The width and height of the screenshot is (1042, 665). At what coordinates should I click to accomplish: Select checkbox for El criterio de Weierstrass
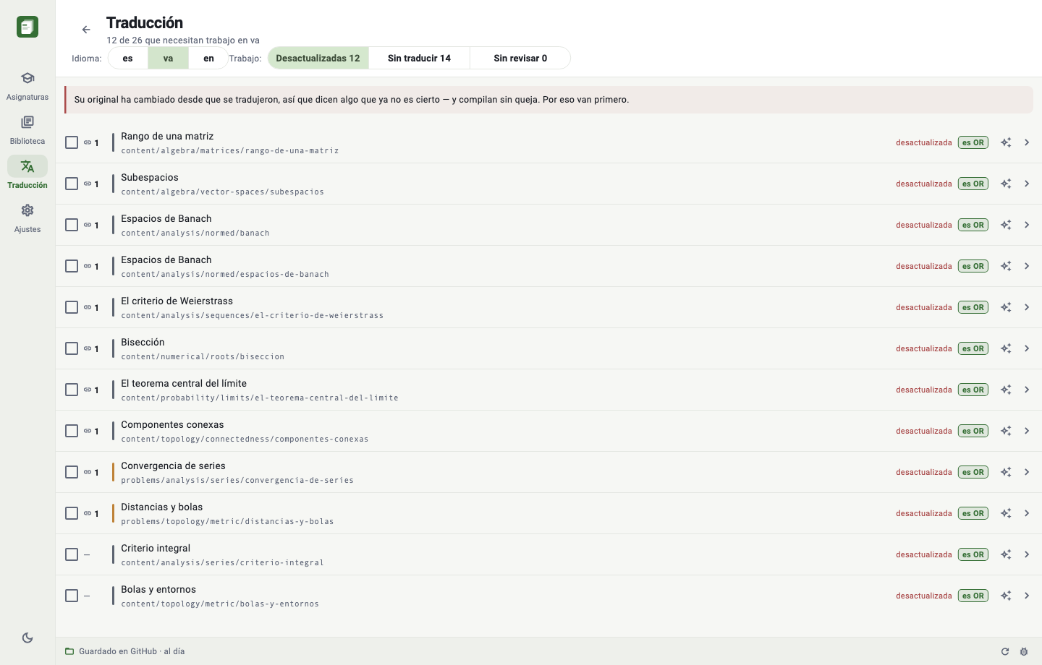[x=72, y=307]
